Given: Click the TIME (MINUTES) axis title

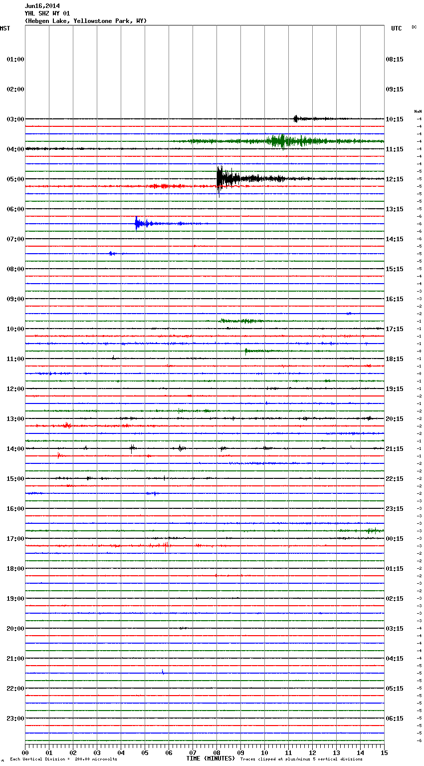Looking at the screenshot, I should [x=211, y=759].
